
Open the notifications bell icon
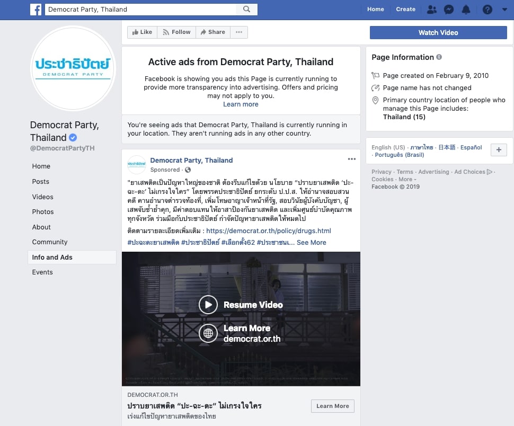coord(466,10)
